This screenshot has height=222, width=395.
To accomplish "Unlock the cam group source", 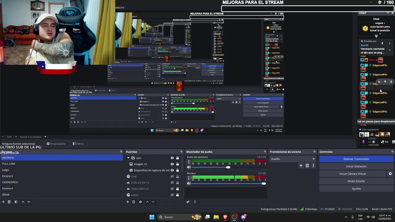I will click(177, 158).
